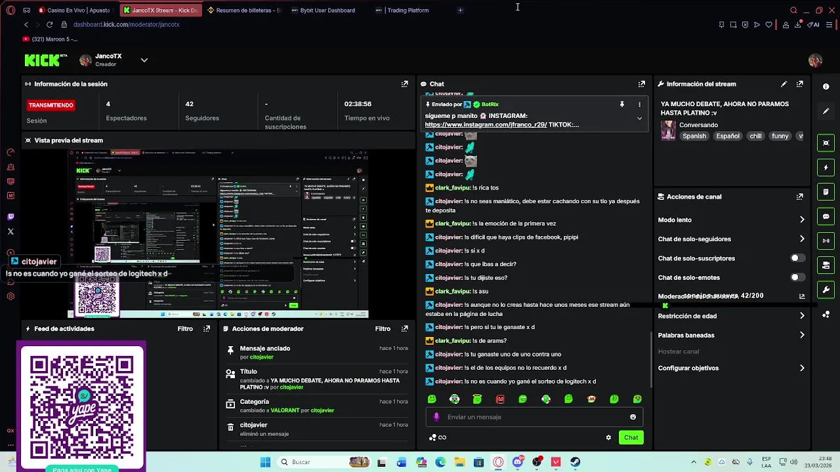840x472 pixels.
Task: Expand Chat de solo-seguidores options
Action: (801, 239)
